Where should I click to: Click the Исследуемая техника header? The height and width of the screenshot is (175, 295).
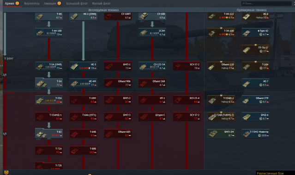pyautogui.click(x=103, y=10)
